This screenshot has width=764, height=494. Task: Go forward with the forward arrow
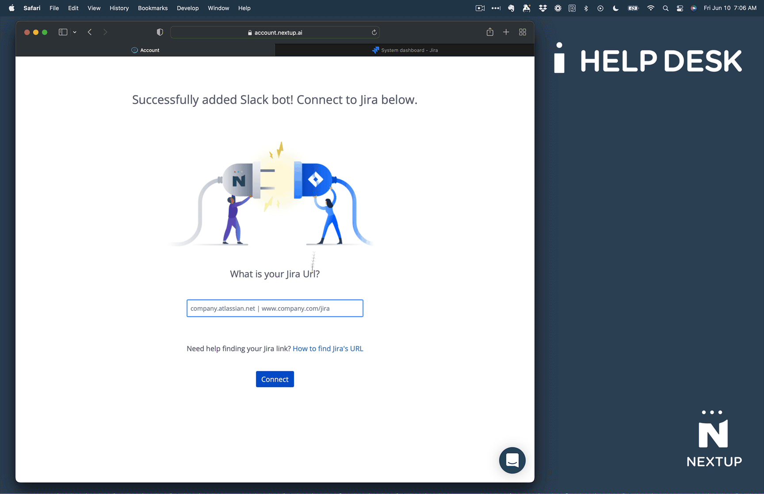105,32
